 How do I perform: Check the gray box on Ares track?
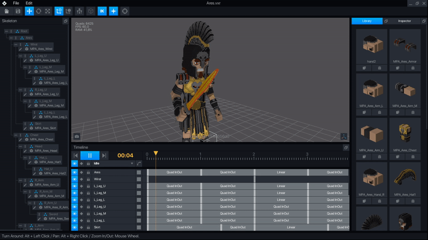[139, 172]
